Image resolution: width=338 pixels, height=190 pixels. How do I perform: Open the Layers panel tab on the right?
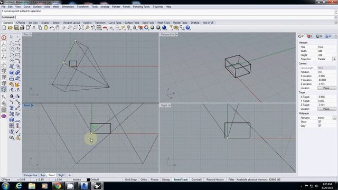[310, 36]
